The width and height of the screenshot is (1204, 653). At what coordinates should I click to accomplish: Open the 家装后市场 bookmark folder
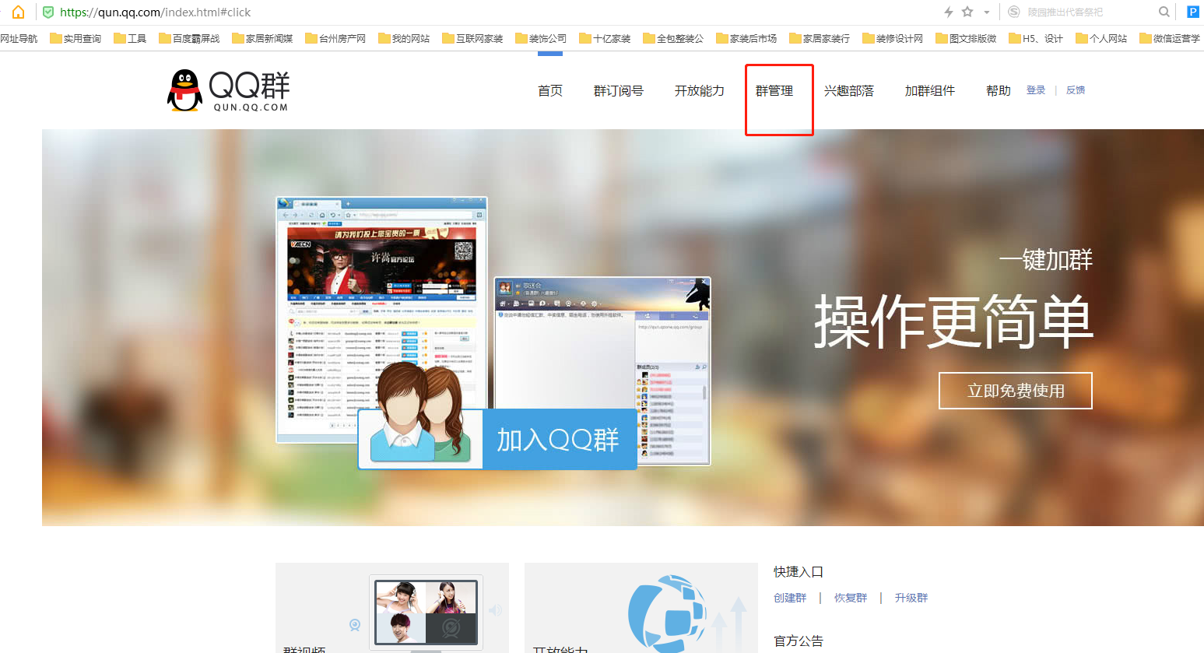tap(746, 38)
